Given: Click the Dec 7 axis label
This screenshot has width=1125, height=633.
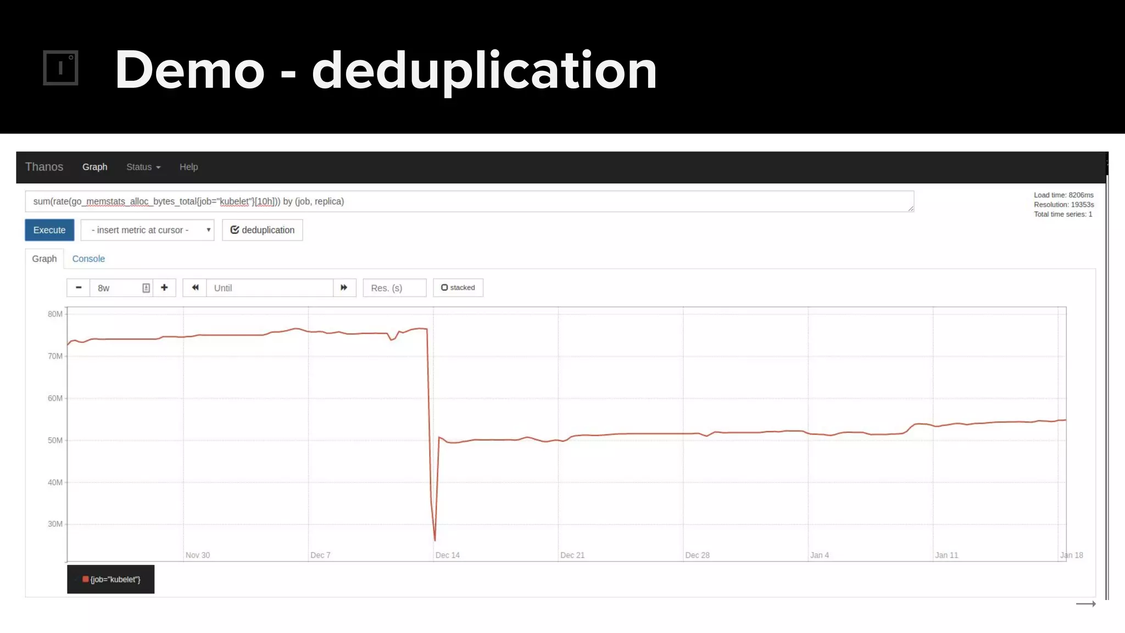Looking at the screenshot, I should tap(320, 555).
